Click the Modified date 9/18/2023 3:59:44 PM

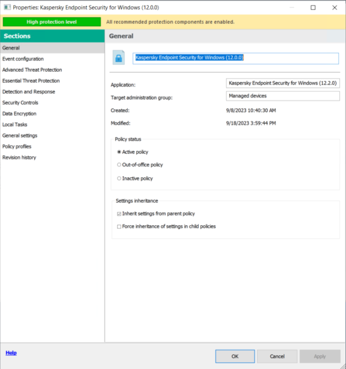251,123
